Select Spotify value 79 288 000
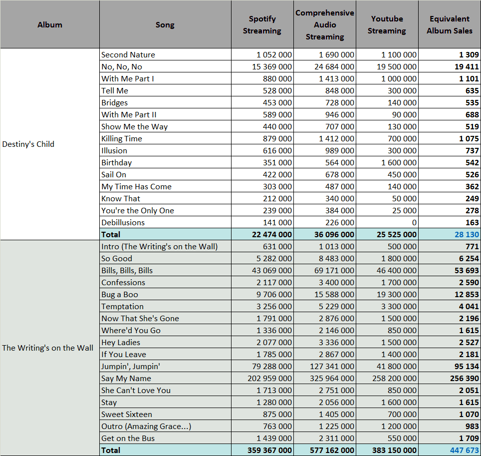 pyautogui.click(x=262, y=366)
